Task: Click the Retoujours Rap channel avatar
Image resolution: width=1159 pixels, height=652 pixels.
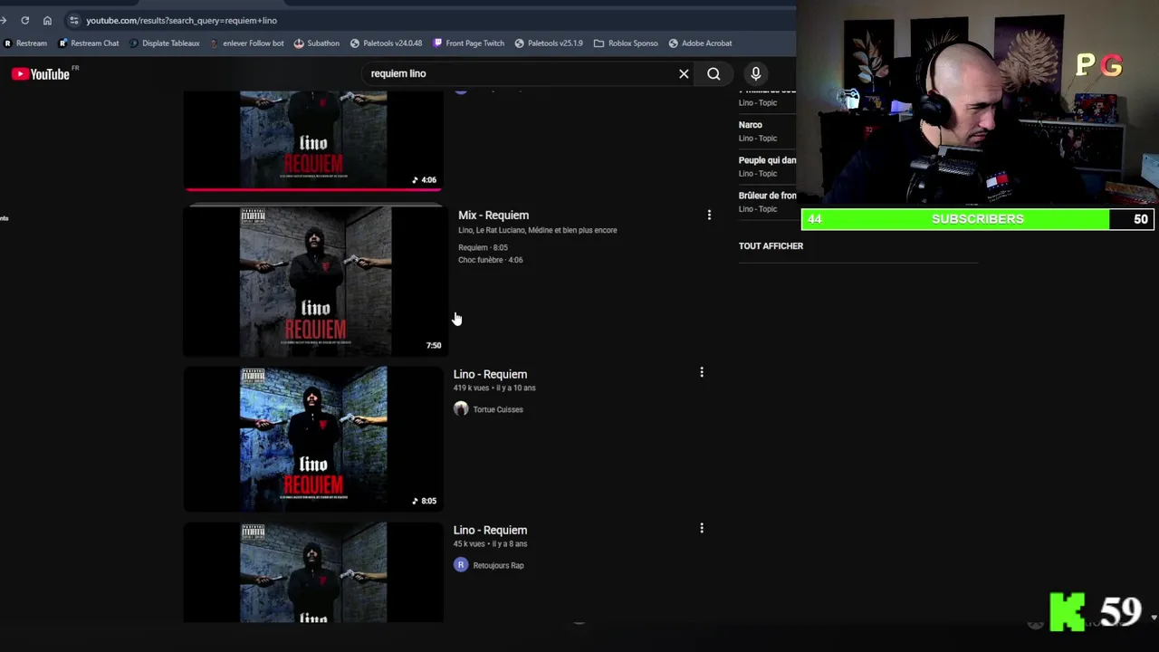Action: click(x=461, y=565)
